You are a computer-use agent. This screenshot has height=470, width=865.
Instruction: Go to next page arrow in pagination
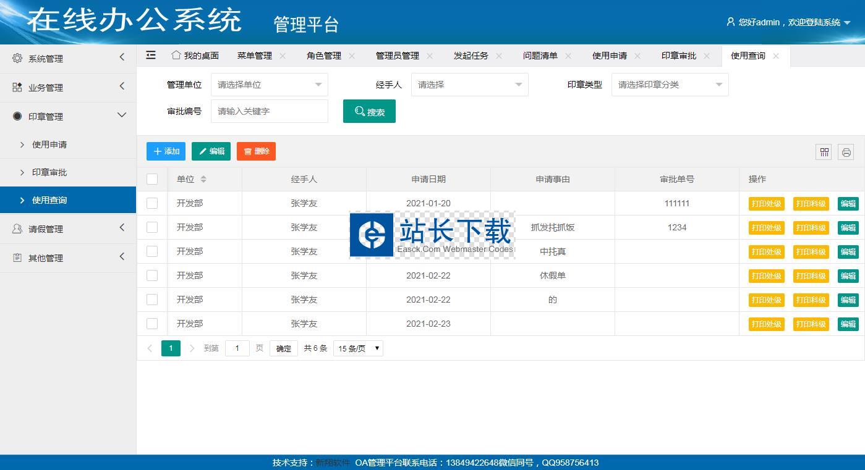point(192,348)
